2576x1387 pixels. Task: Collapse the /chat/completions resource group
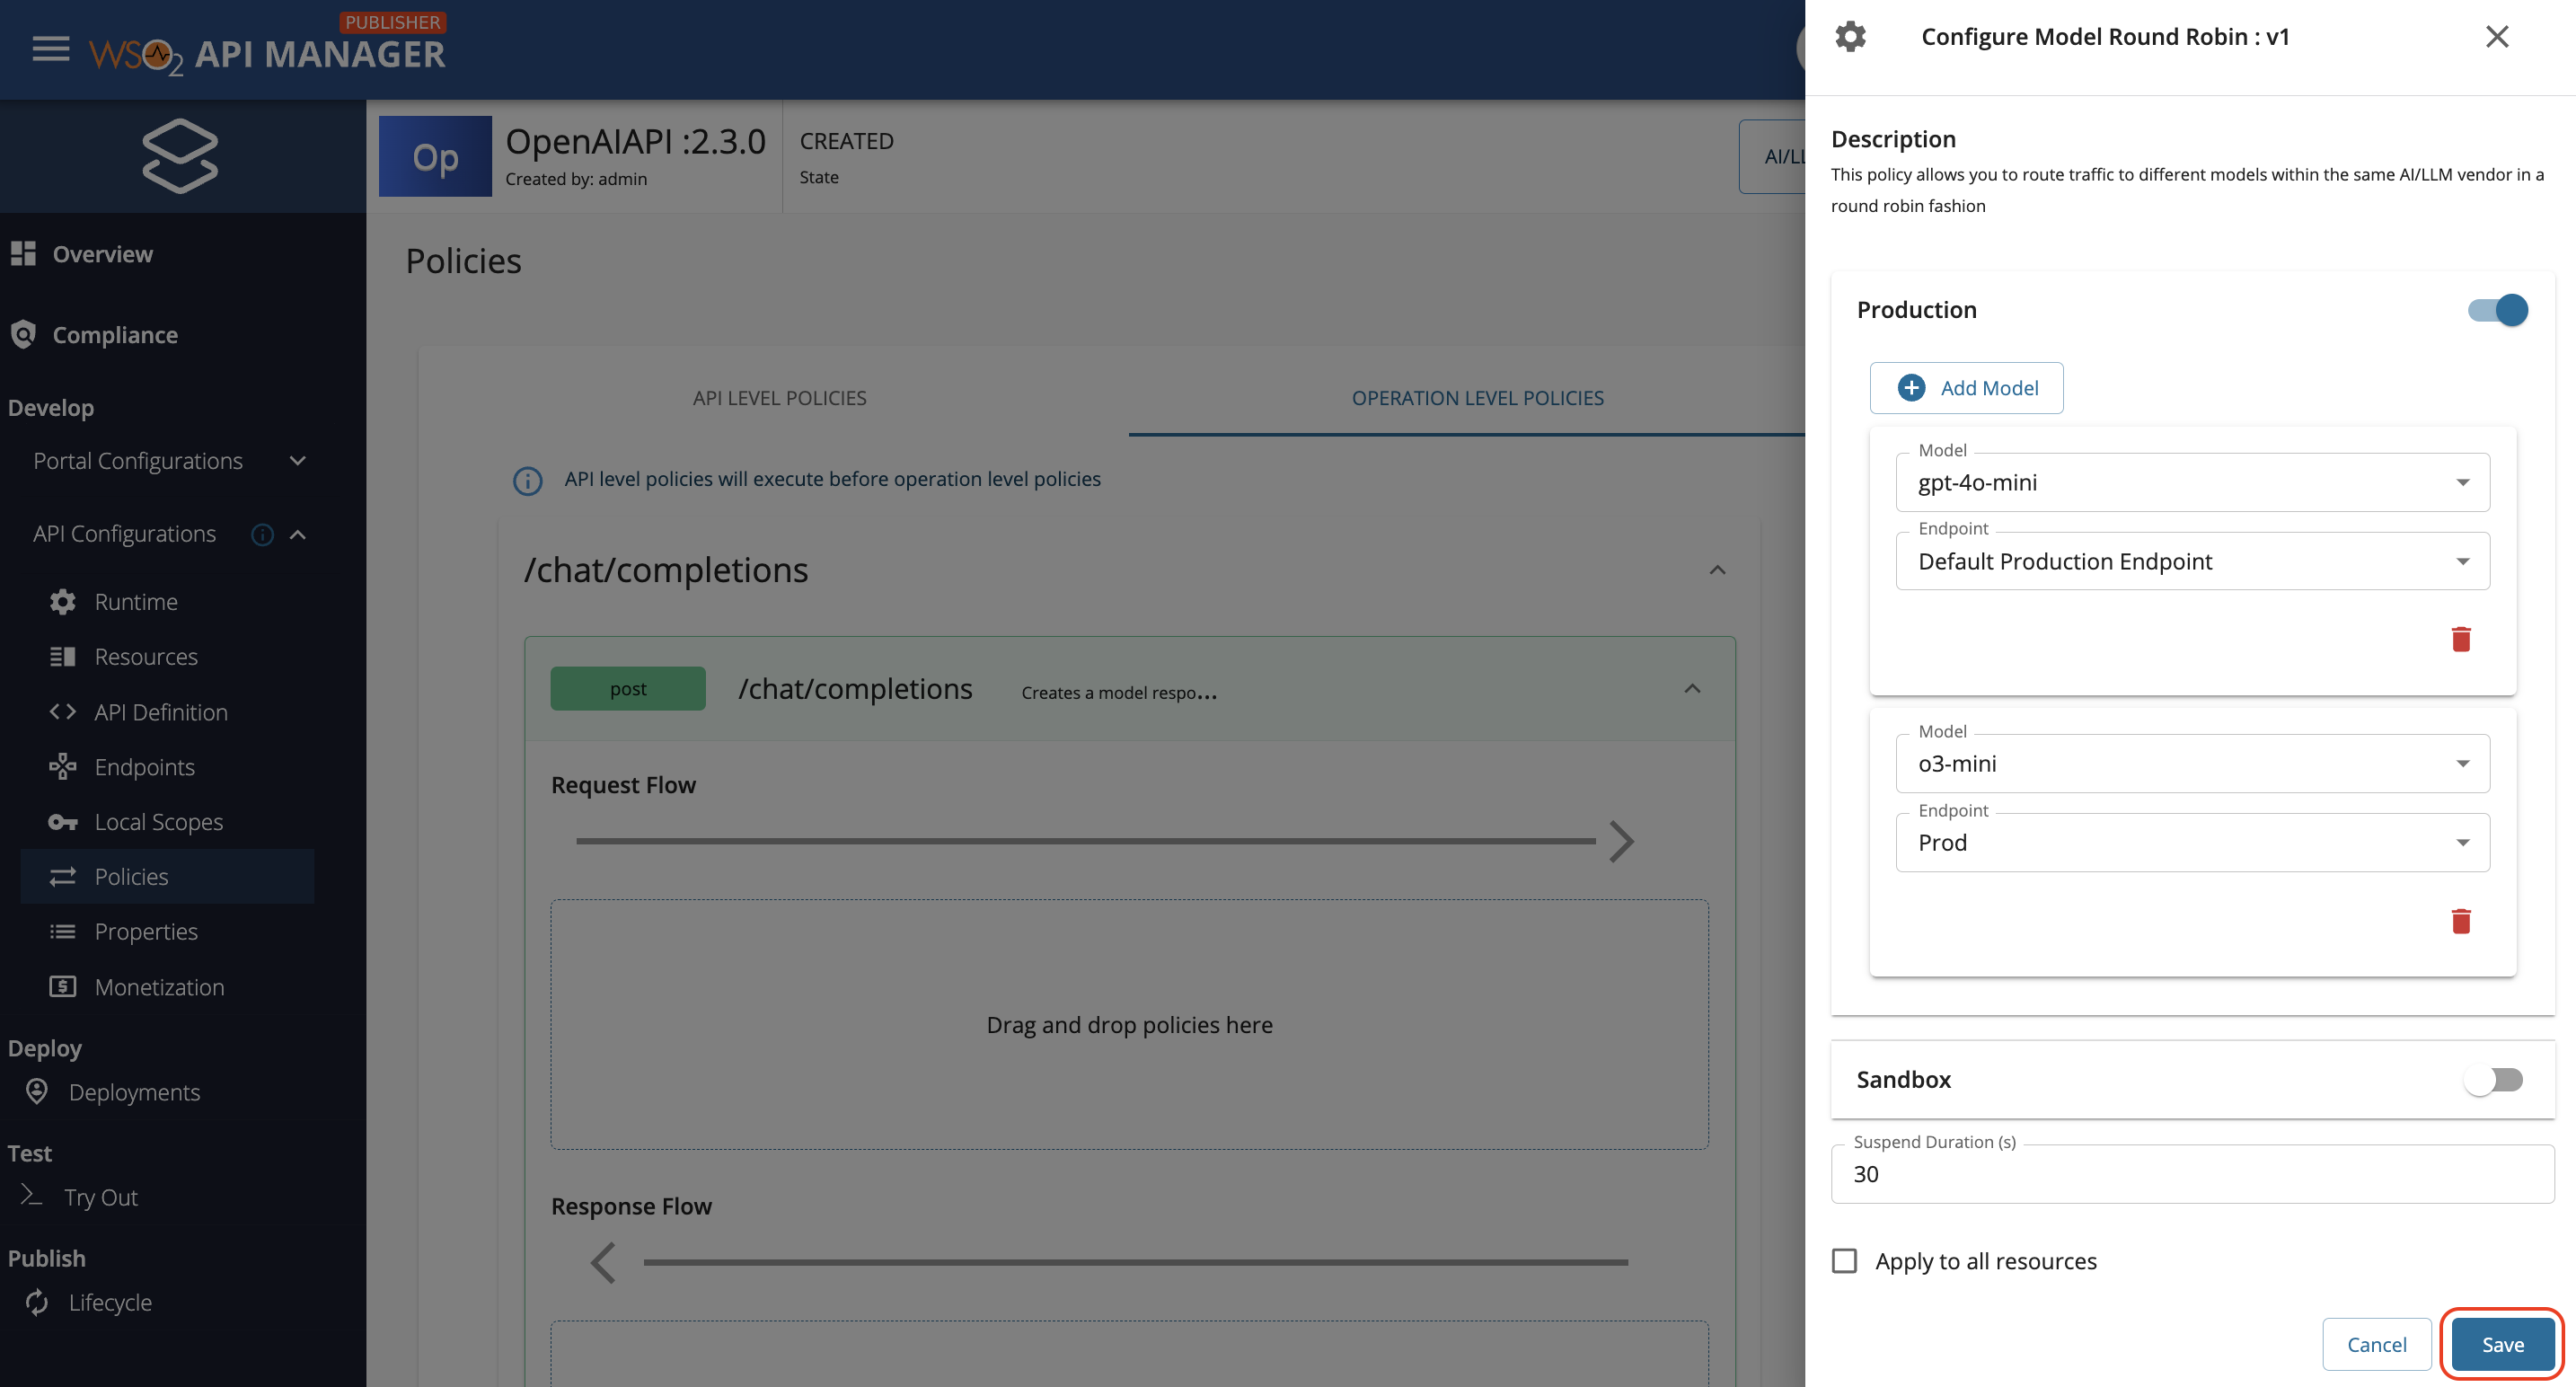pyautogui.click(x=1717, y=571)
